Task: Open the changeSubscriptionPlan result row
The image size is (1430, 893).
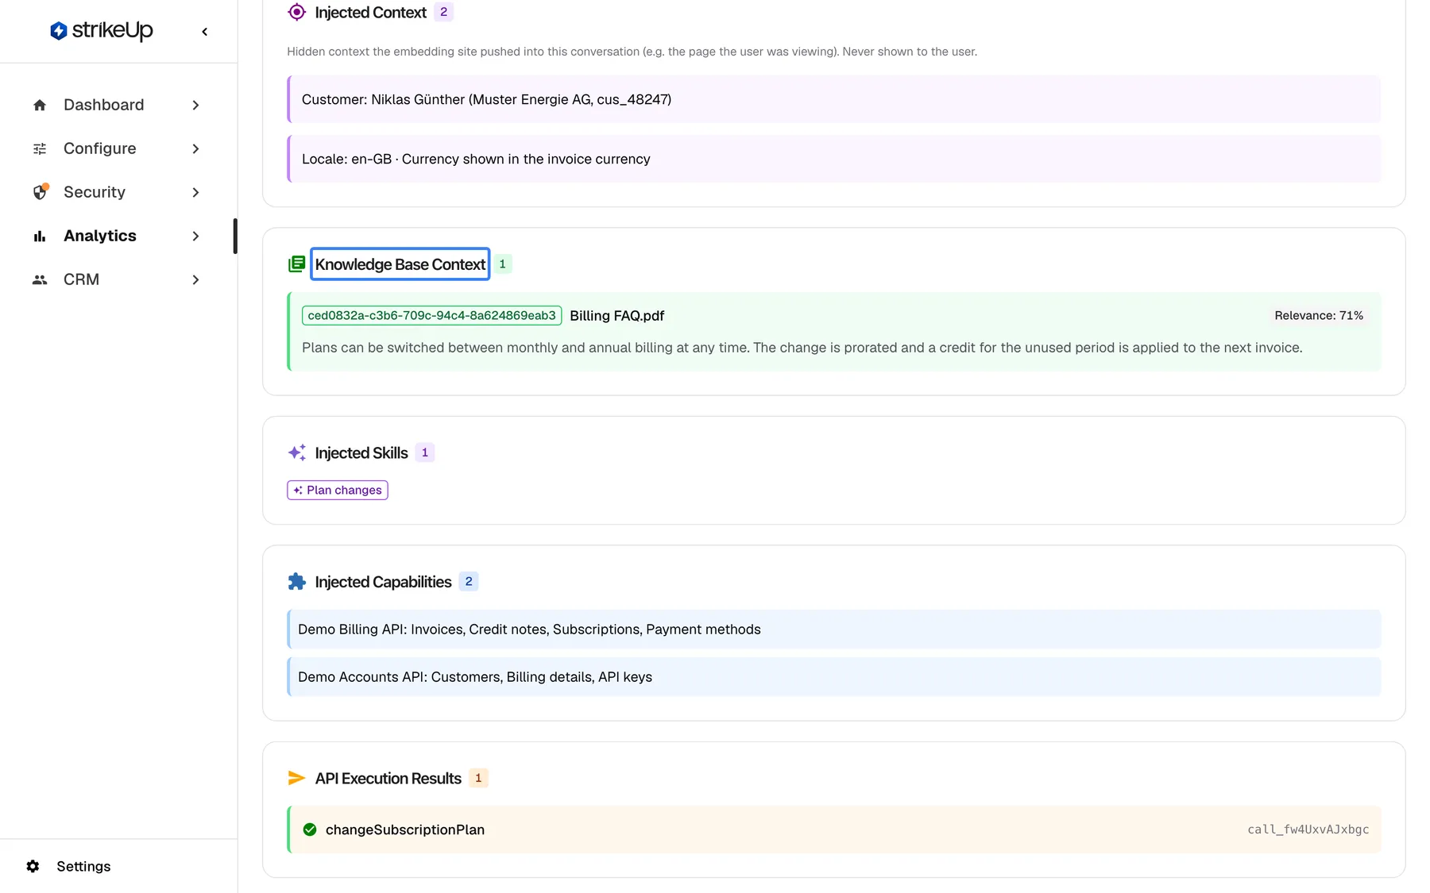Action: point(834,829)
